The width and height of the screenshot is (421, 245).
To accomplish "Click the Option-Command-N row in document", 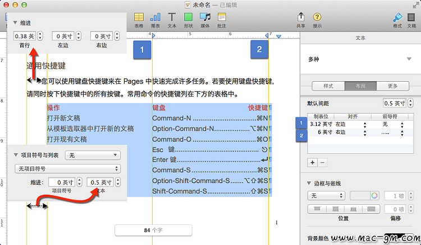I will point(183,129).
